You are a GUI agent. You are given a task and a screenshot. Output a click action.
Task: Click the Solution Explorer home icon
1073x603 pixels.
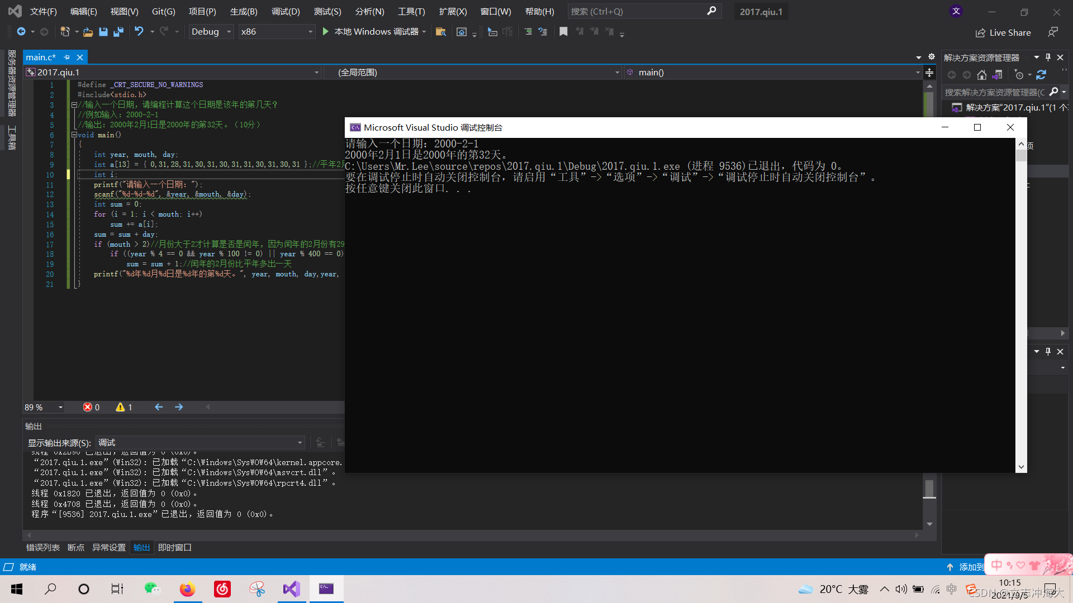tap(981, 75)
